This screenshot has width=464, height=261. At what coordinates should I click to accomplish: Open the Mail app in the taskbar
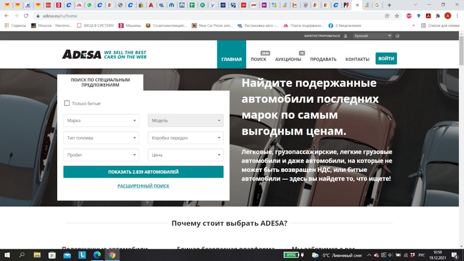67,255
